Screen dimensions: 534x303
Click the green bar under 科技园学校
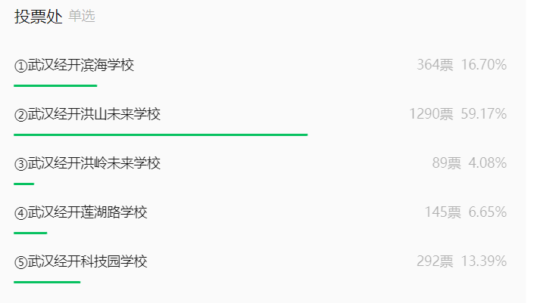[47, 282]
